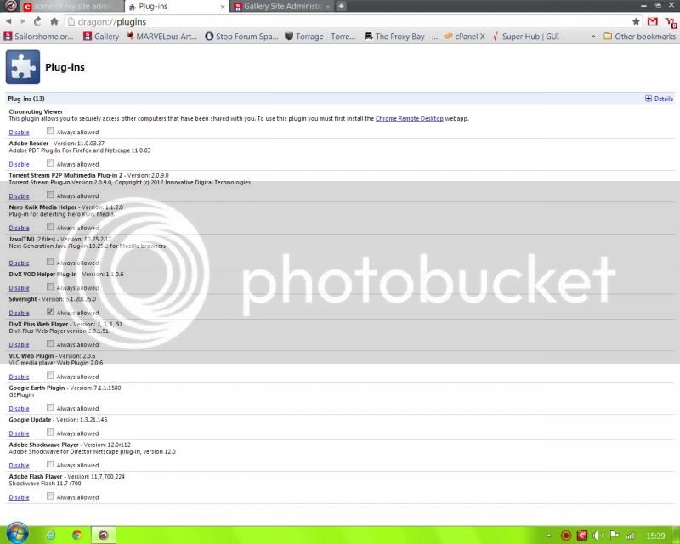The width and height of the screenshot is (680, 544).
Task: Check Always allowed for Java(TM)
Action: point(50,262)
